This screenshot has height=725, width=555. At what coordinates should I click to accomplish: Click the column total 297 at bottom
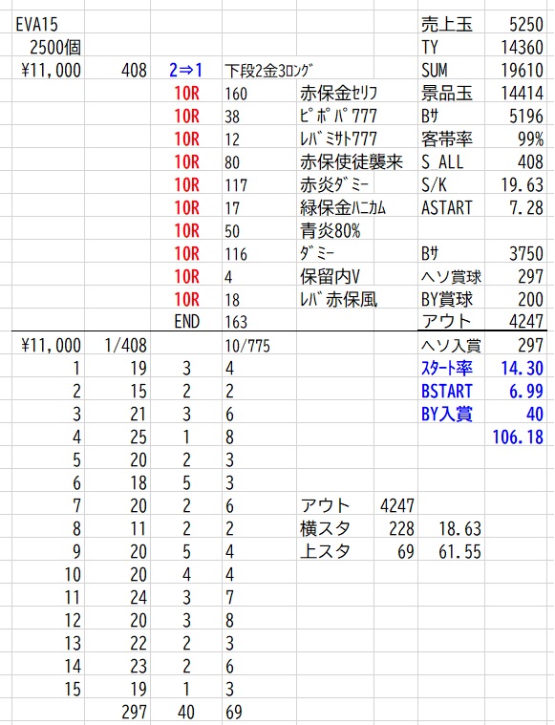pos(134,712)
